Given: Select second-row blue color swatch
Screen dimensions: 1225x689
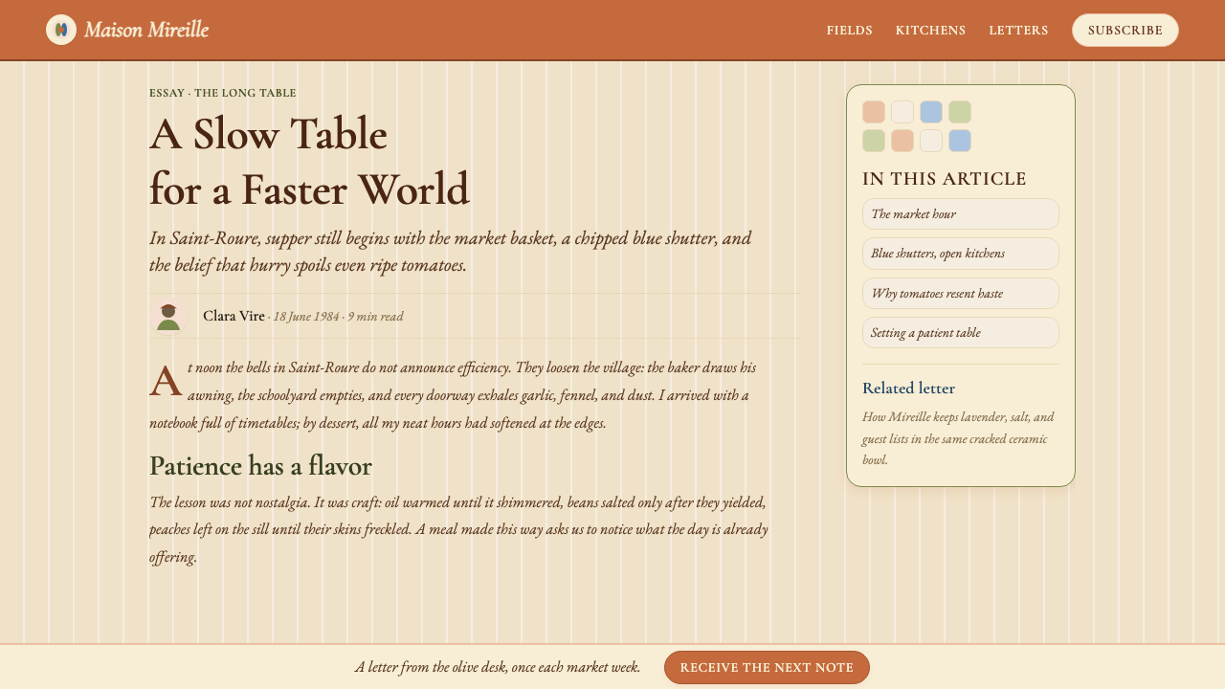Looking at the screenshot, I should [960, 141].
